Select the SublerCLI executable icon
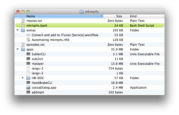Screen dimensions: 179x115 click(28, 54)
